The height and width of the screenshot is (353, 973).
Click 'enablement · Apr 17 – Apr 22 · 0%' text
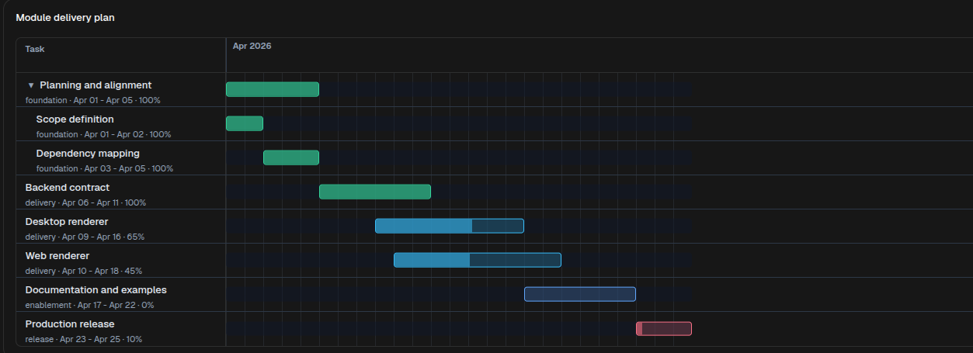pos(90,305)
